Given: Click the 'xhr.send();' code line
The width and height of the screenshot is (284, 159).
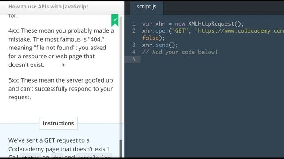Looking at the screenshot, I should (x=160, y=45).
